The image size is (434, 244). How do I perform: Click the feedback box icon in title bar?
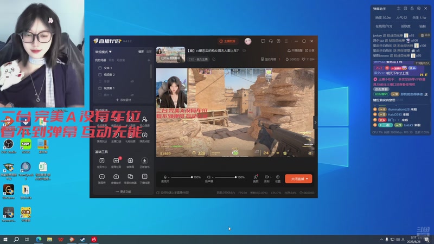(278, 41)
